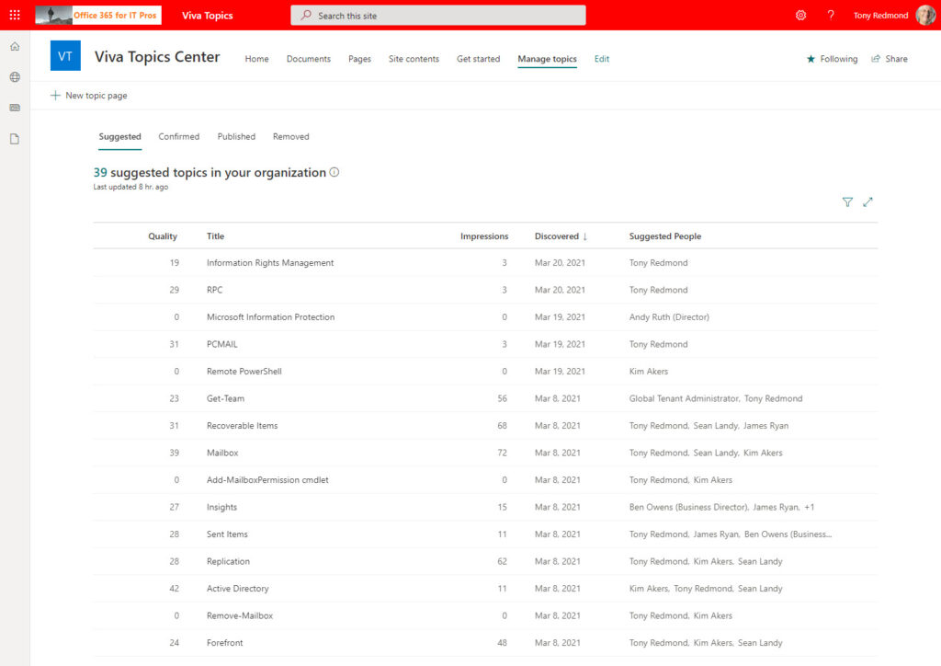Select Andy Ruth (Director) in suggested people
The width and height of the screenshot is (941, 666).
click(x=669, y=317)
